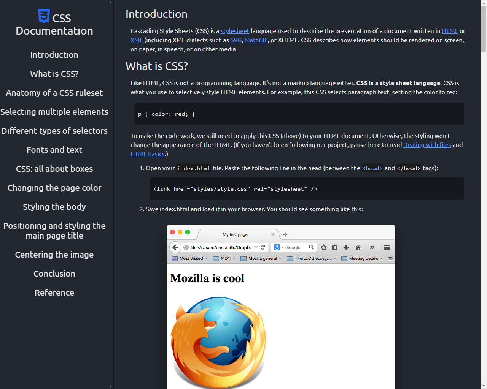The width and height of the screenshot is (487, 389).
Task: Click the What is CSS? main heading
Action: tap(157, 66)
